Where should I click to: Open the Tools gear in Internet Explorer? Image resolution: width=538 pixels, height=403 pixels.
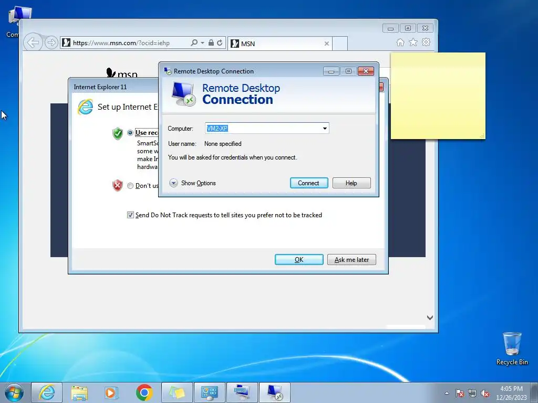pos(426,42)
